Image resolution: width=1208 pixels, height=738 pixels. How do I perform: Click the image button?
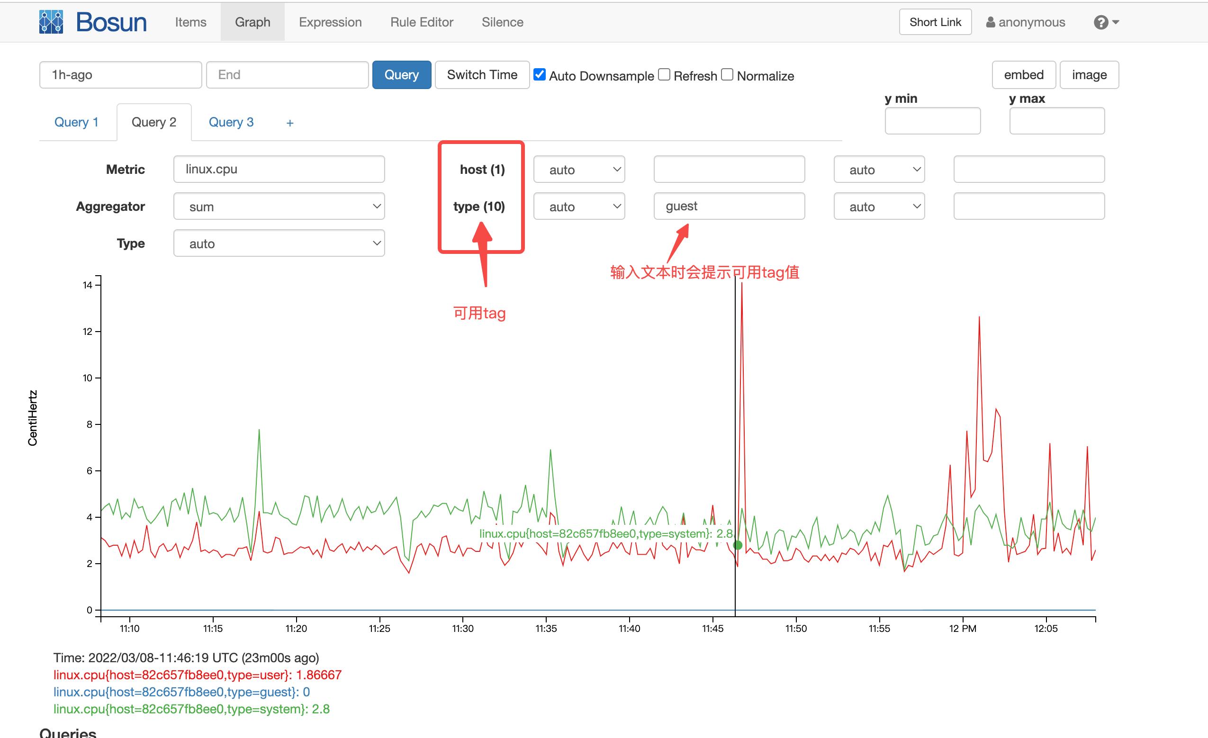pyautogui.click(x=1089, y=74)
